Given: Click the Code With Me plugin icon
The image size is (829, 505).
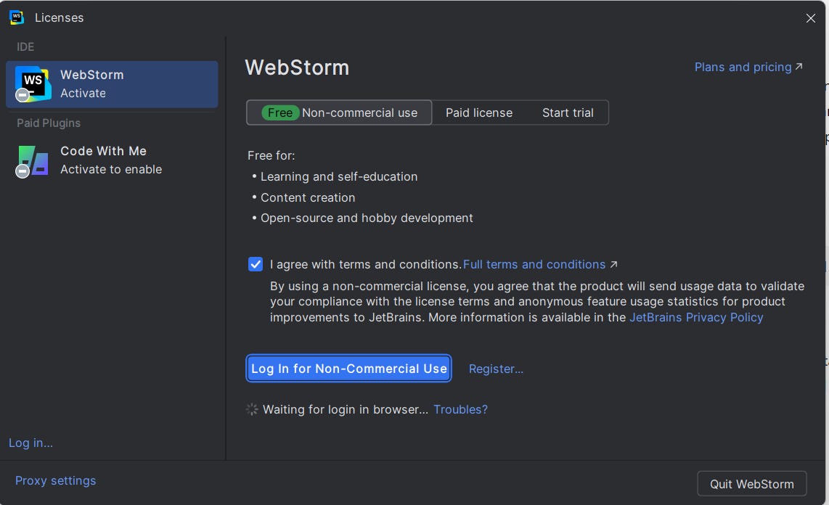Looking at the screenshot, I should pyautogui.click(x=33, y=161).
